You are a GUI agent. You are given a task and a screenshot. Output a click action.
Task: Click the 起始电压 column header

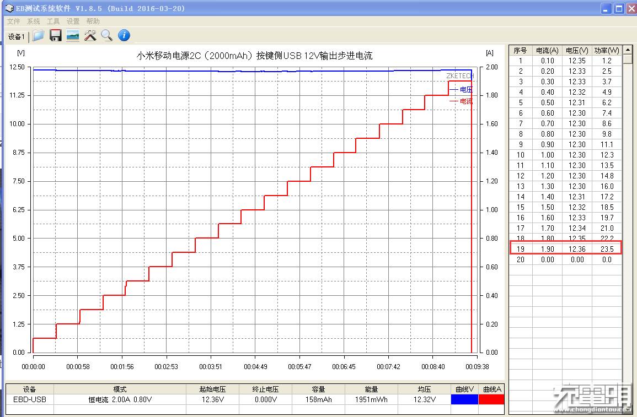(212, 389)
